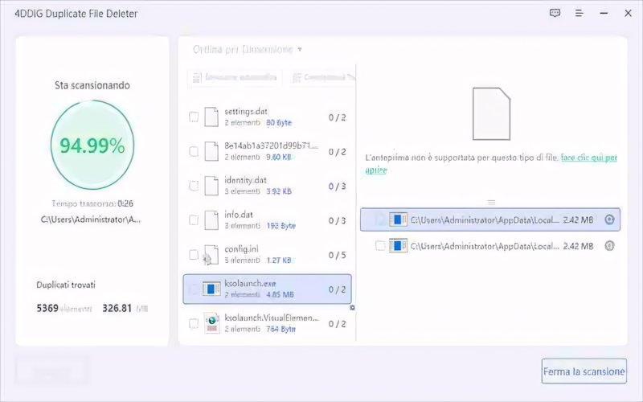
Task: Select the ksolaunch.exe file name
Action: [x=250, y=284]
